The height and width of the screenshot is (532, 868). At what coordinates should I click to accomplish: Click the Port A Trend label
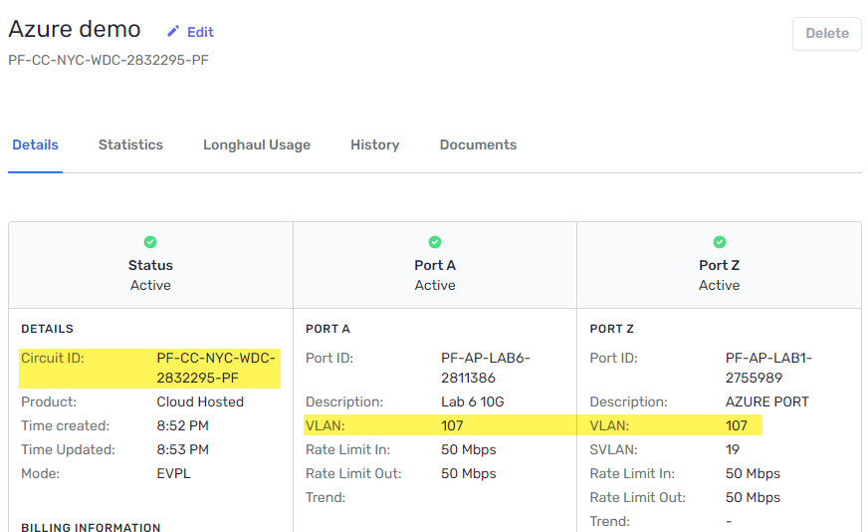pos(325,498)
